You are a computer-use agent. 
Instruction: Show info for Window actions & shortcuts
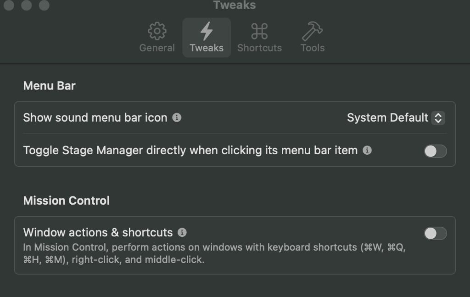point(182,232)
